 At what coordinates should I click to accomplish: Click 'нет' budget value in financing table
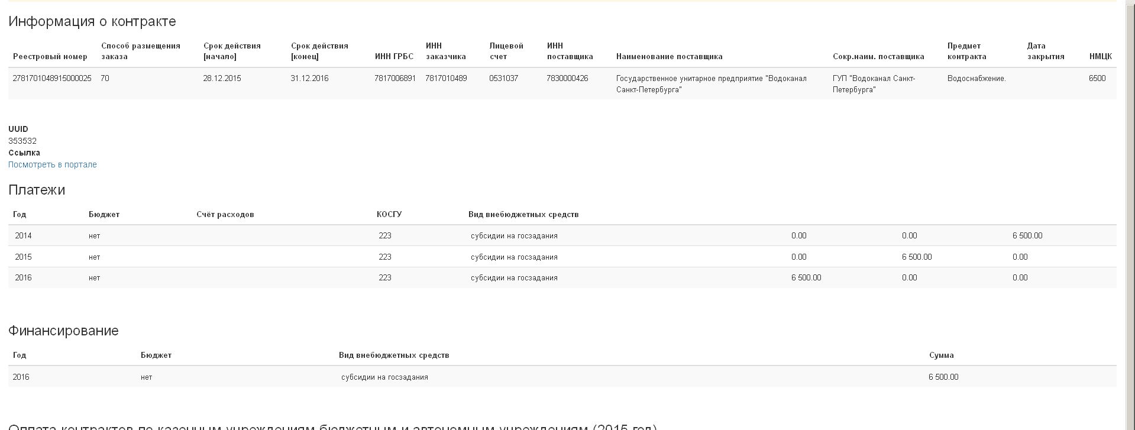click(x=147, y=377)
